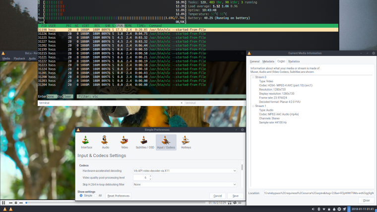Screen dimensions: 377x212
Task: Toggle the playlist button in VLC controls
Action: click(240, 203)
